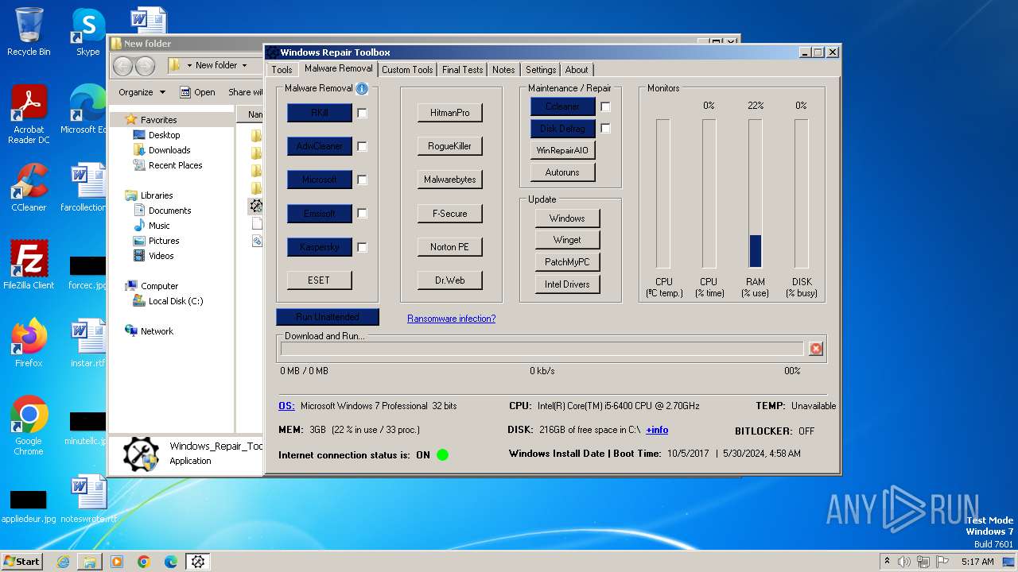Open Recycle Bin desktop icon
Viewport: 1018px width, 572px height.
tap(29, 32)
